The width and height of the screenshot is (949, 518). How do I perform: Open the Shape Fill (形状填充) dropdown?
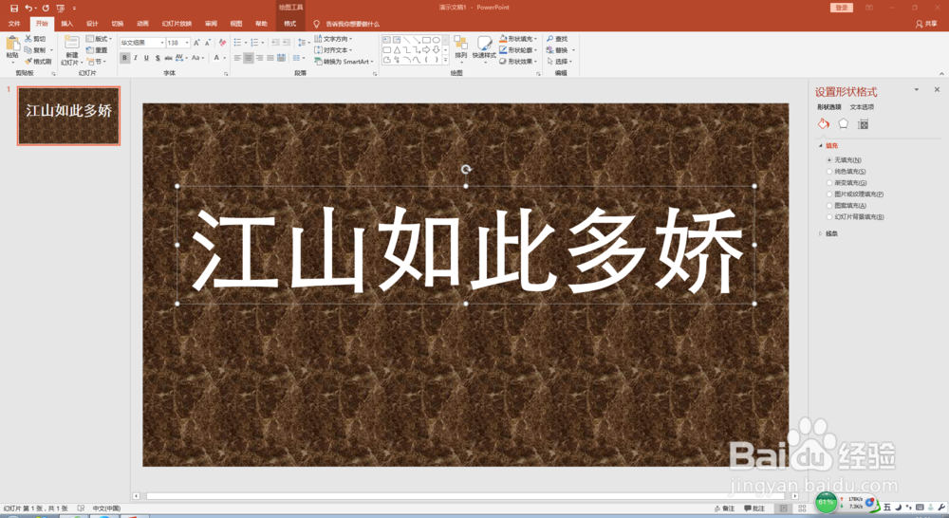click(518, 39)
